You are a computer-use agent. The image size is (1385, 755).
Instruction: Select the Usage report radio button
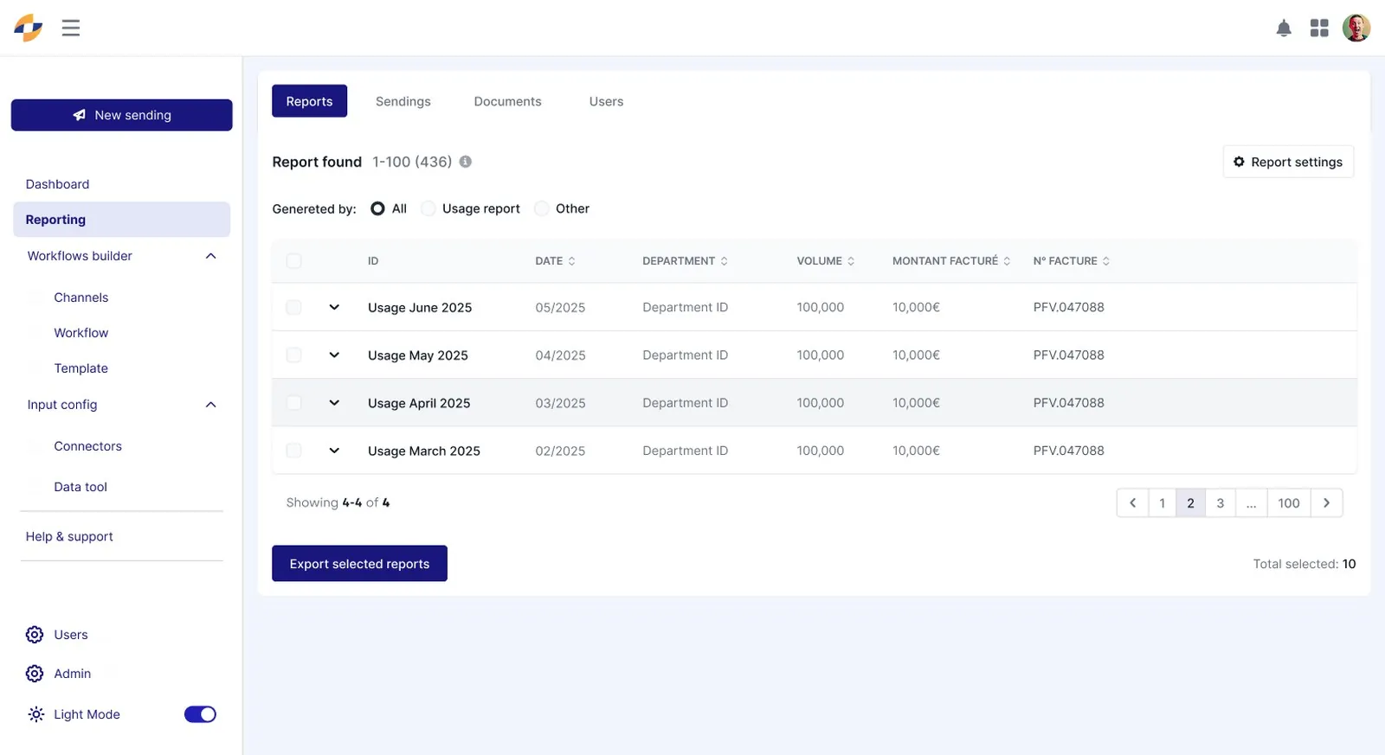click(x=428, y=208)
